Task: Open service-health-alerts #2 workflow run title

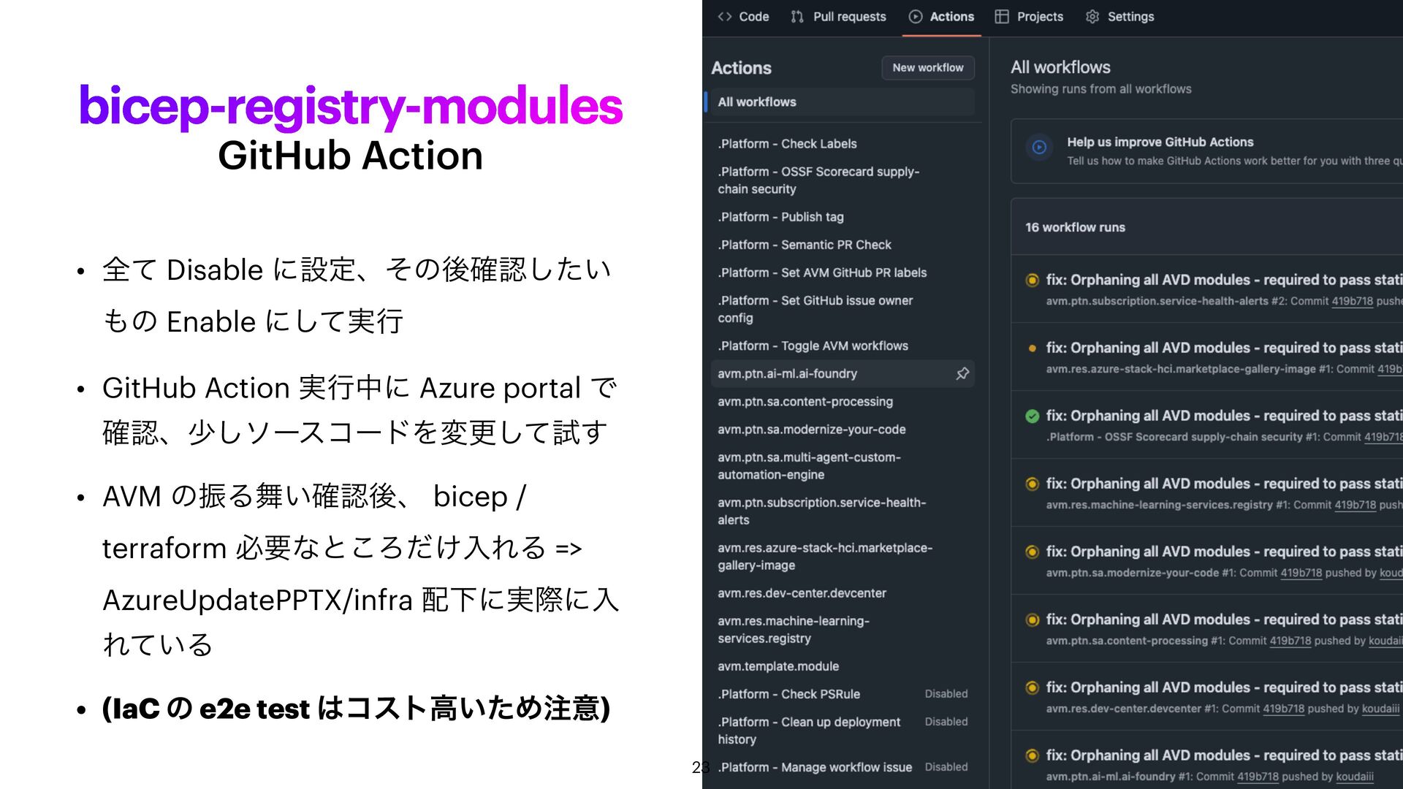Action: [1224, 280]
